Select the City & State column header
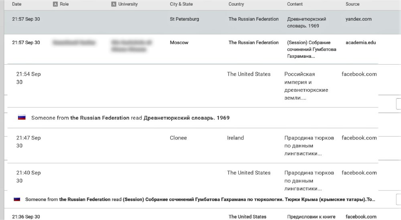 tap(181, 4)
